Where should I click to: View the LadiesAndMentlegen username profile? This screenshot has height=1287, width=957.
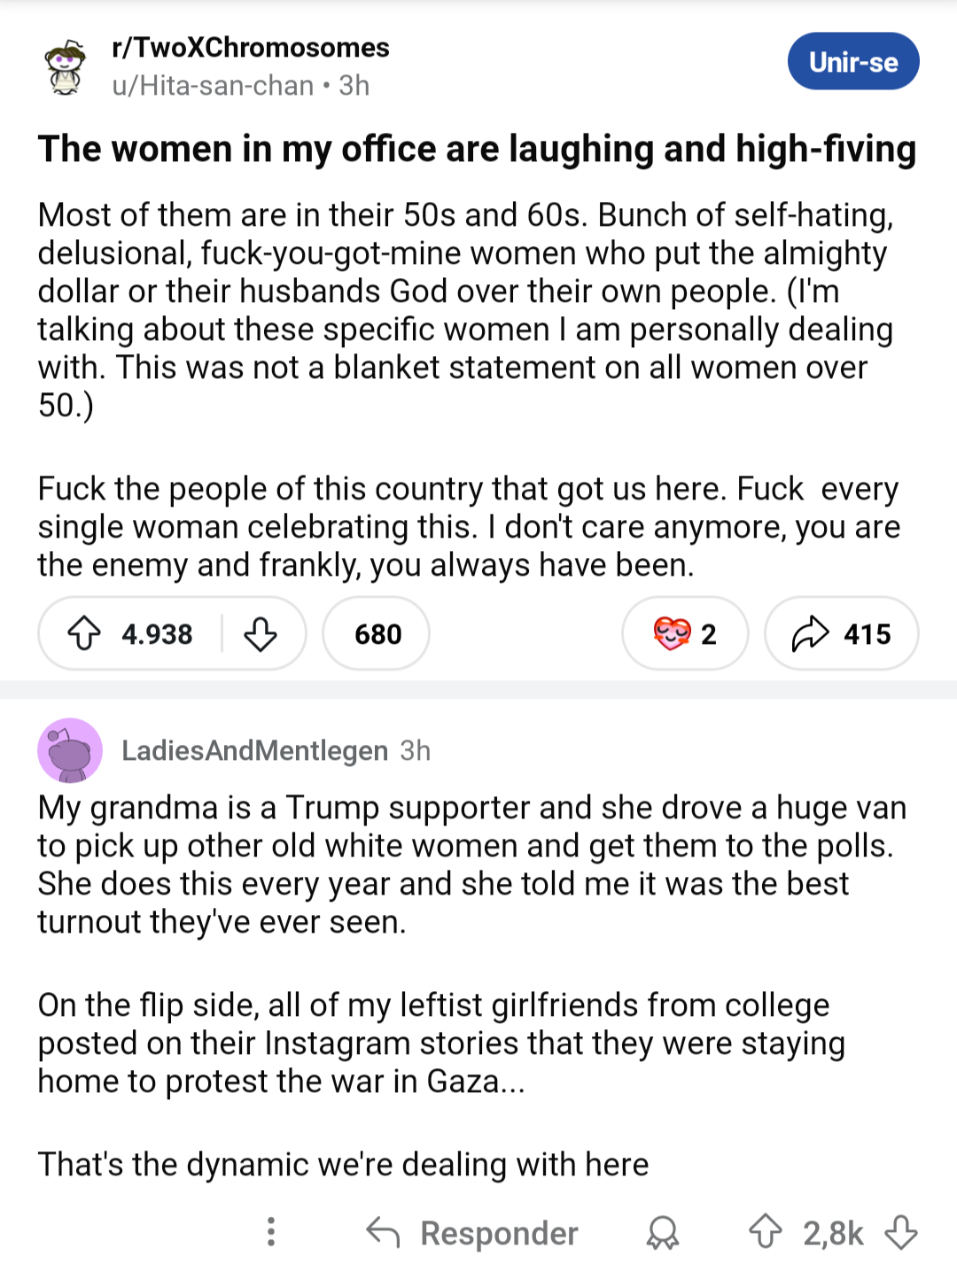254,751
